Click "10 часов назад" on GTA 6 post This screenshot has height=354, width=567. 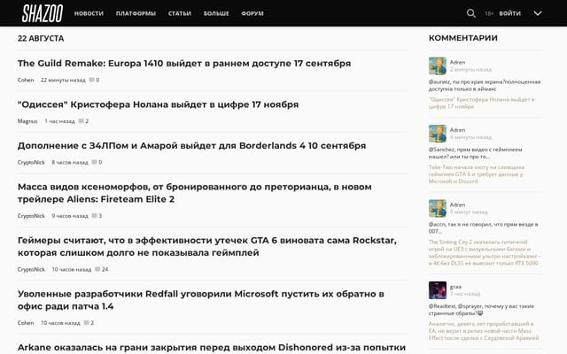[x=72, y=269]
